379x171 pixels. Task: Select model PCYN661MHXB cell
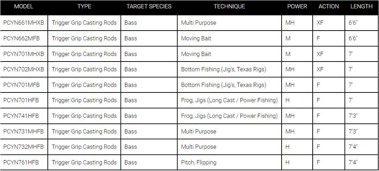[x=23, y=23]
